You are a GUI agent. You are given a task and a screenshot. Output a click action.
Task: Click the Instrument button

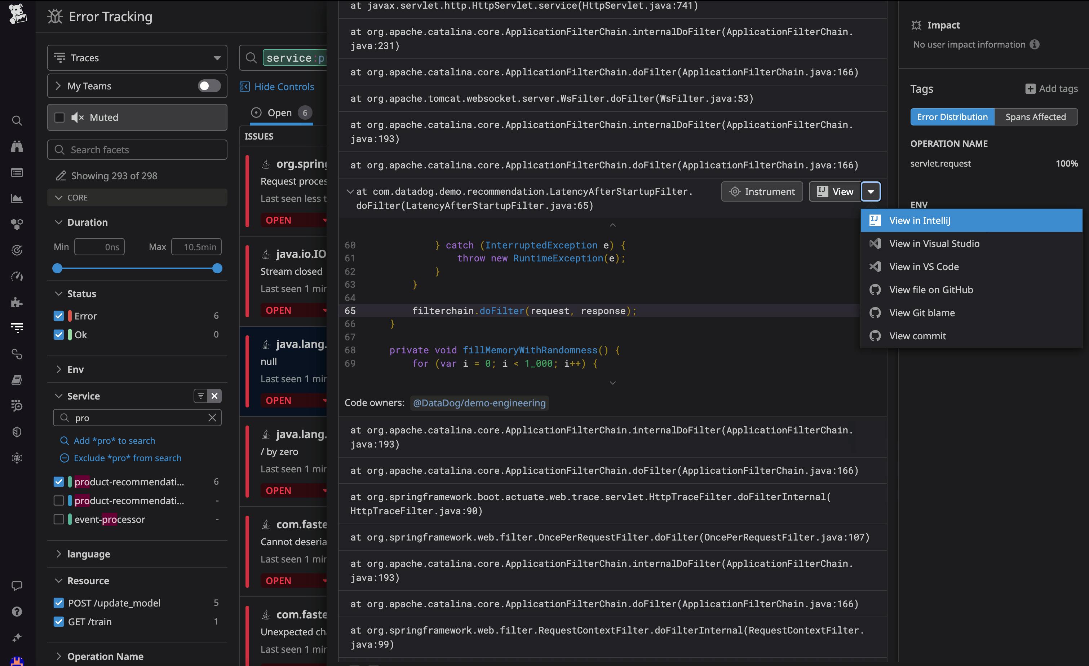[x=761, y=191]
